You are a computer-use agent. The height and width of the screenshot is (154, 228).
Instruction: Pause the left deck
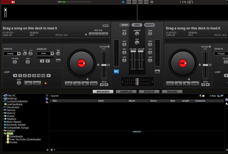77,84
